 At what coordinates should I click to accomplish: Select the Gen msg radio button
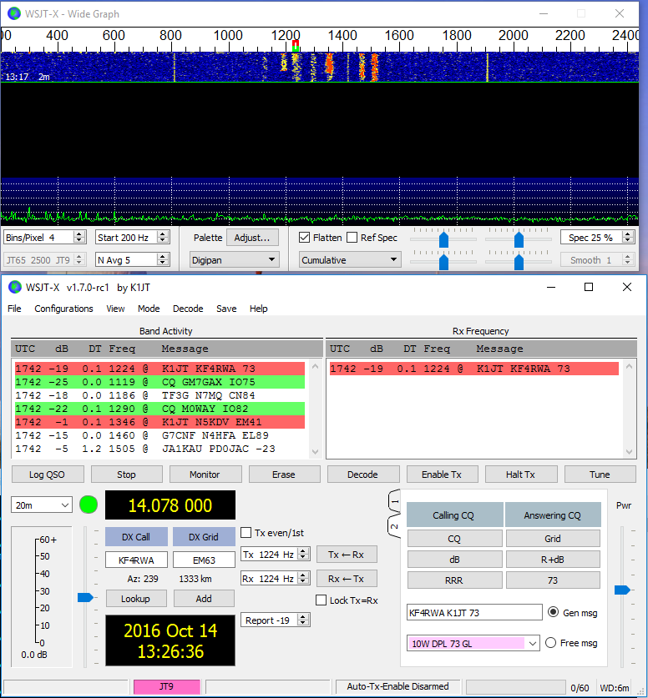[553, 612]
